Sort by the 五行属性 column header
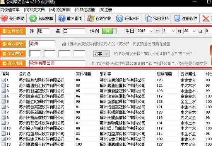The image size is (212, 146). (188, 74)
